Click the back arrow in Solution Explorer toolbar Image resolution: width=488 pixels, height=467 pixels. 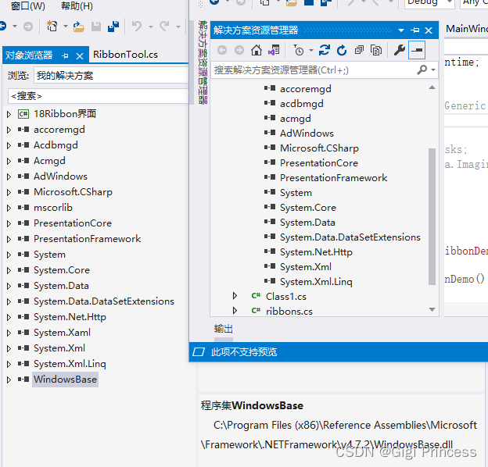222,50
